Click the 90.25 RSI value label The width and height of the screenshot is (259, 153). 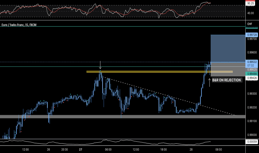(x=251, y=3)
